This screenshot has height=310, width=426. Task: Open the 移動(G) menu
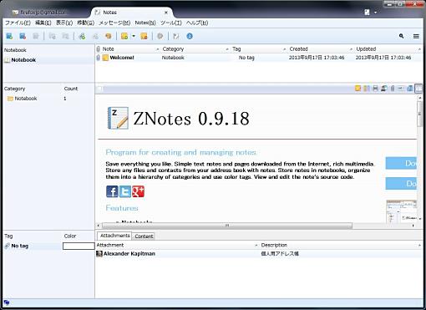(85, 23)
